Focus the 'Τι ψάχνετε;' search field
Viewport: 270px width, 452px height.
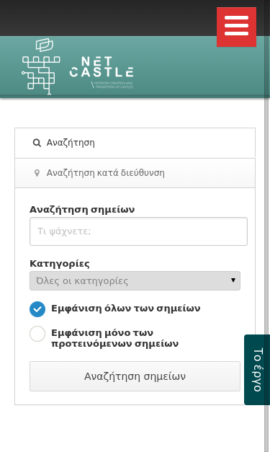tap(138, 231)
